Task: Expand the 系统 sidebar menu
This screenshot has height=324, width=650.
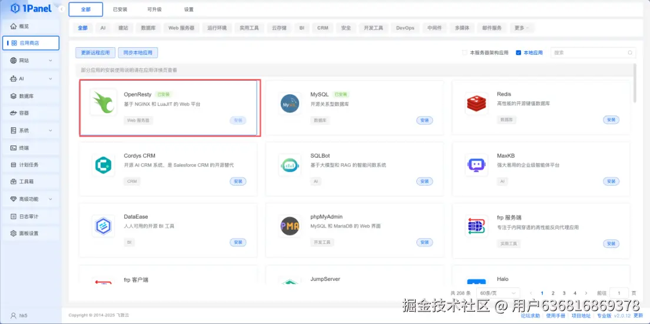Action: [51, 130]
